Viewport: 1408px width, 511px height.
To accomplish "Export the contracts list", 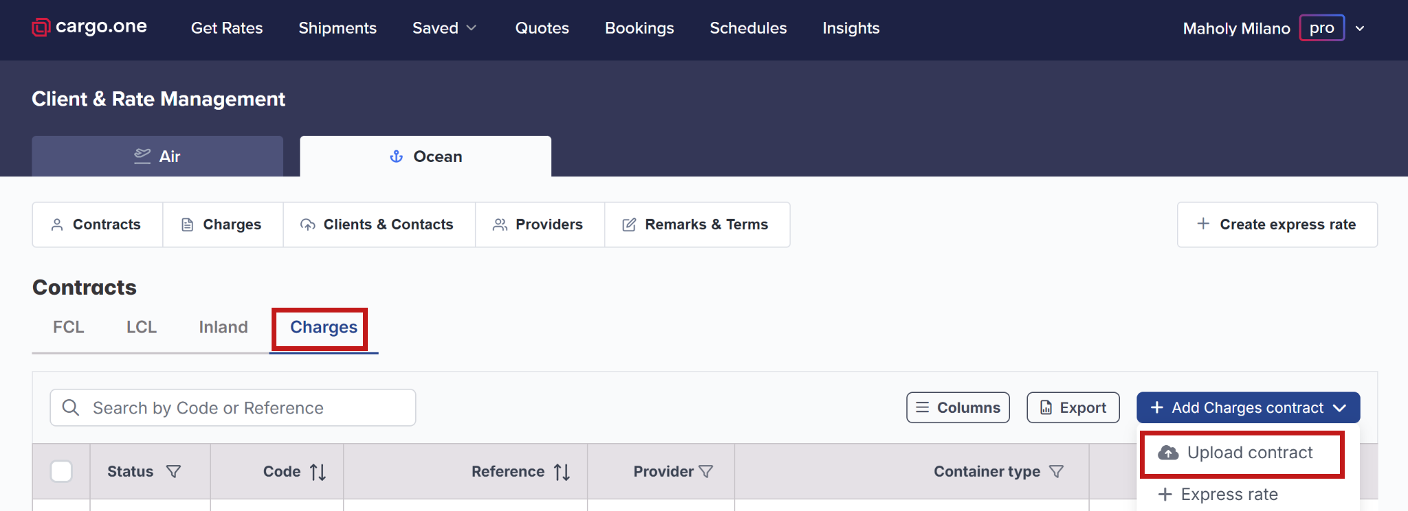I will 1073,407.
